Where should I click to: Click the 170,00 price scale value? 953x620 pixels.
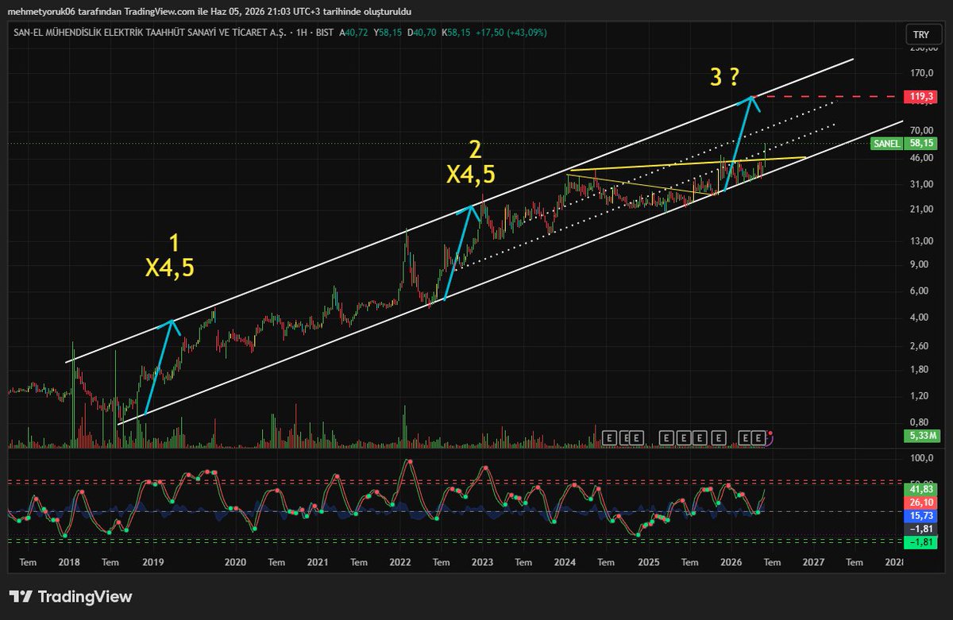(x=921, y=74)
